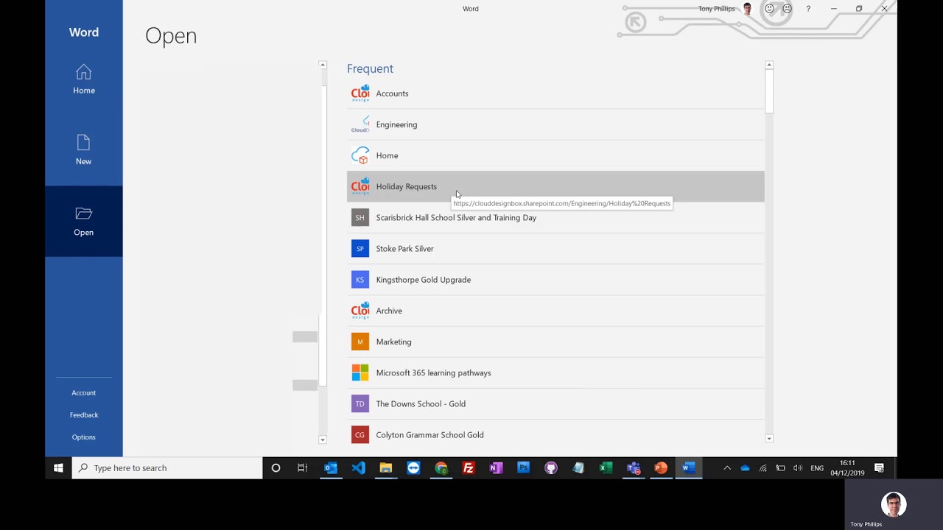Click the Holiday Requests site logo

click(360, 186)
